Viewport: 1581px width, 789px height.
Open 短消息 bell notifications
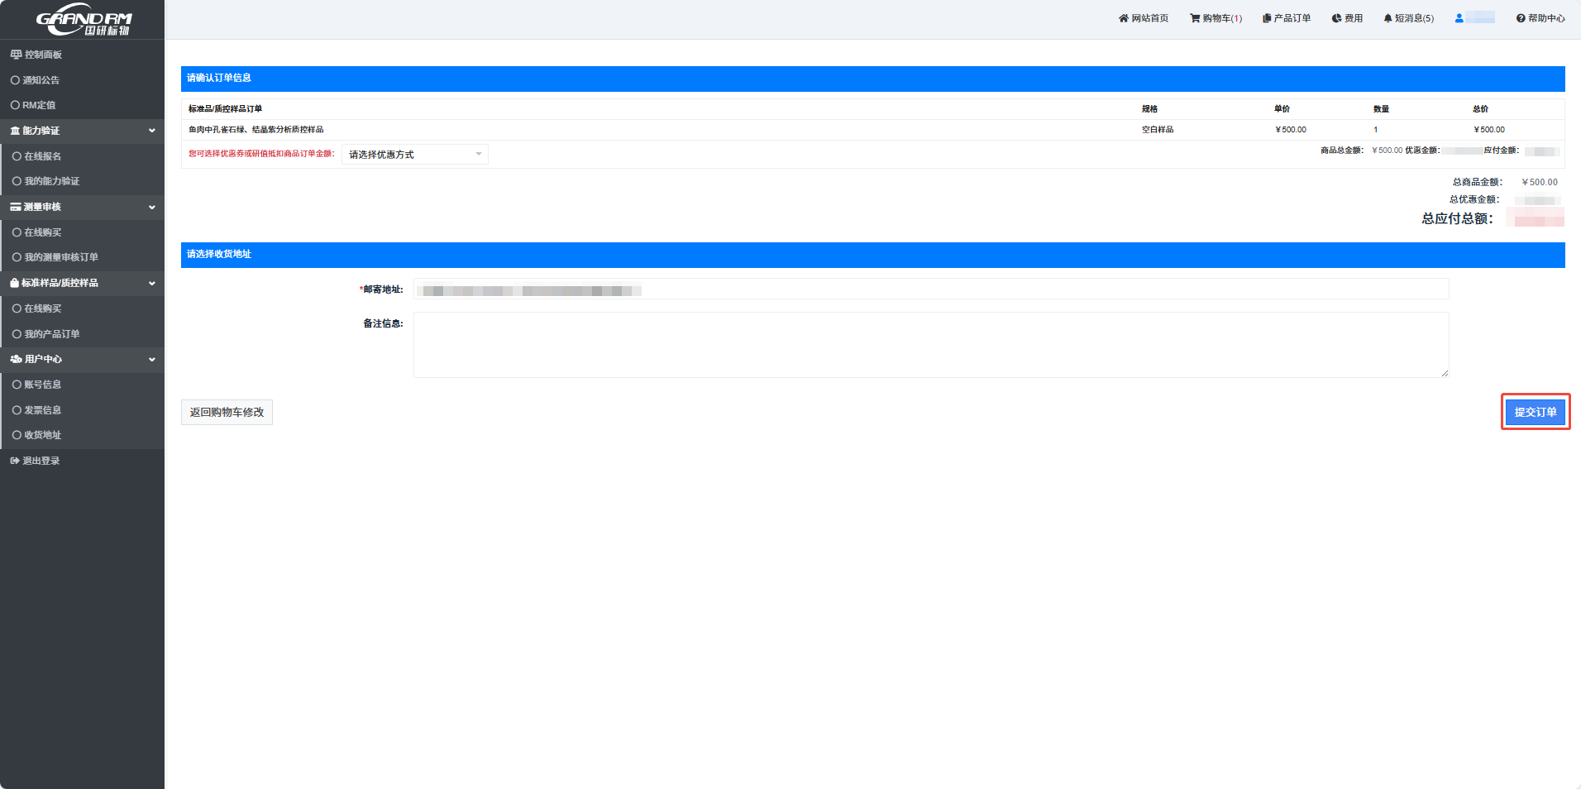pyautogui.click(x=1388, y=18)
